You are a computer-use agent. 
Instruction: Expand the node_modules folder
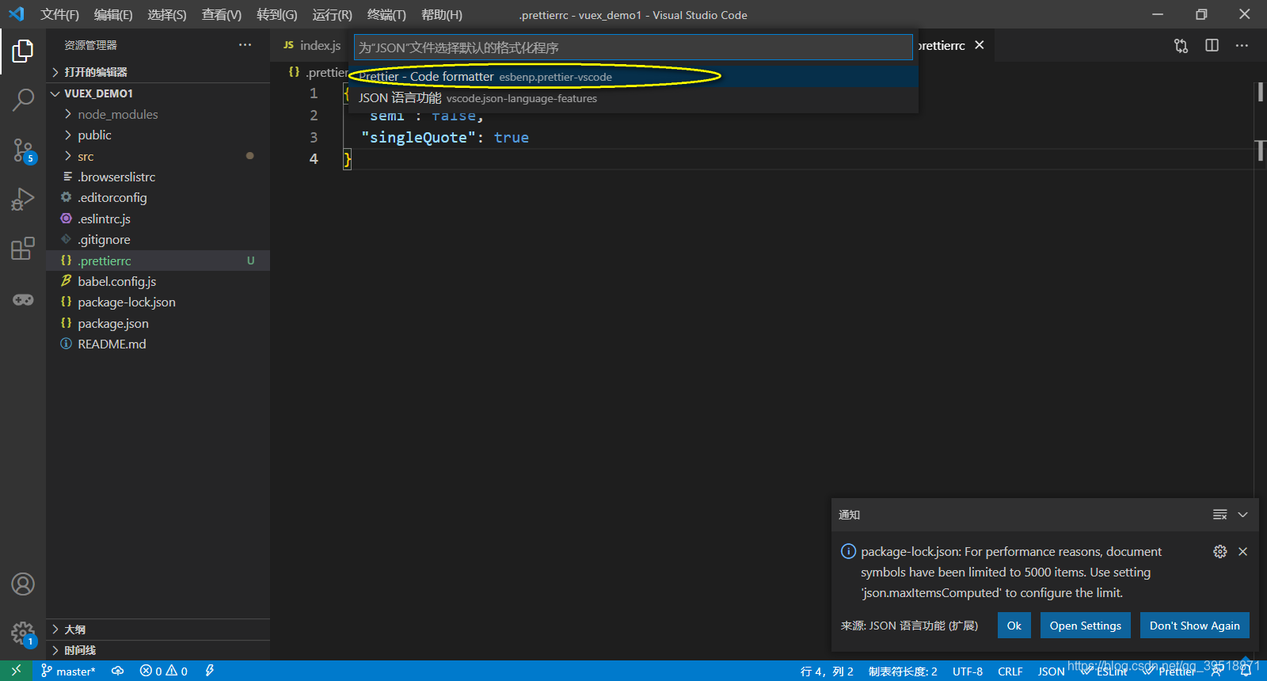[158, 114]
